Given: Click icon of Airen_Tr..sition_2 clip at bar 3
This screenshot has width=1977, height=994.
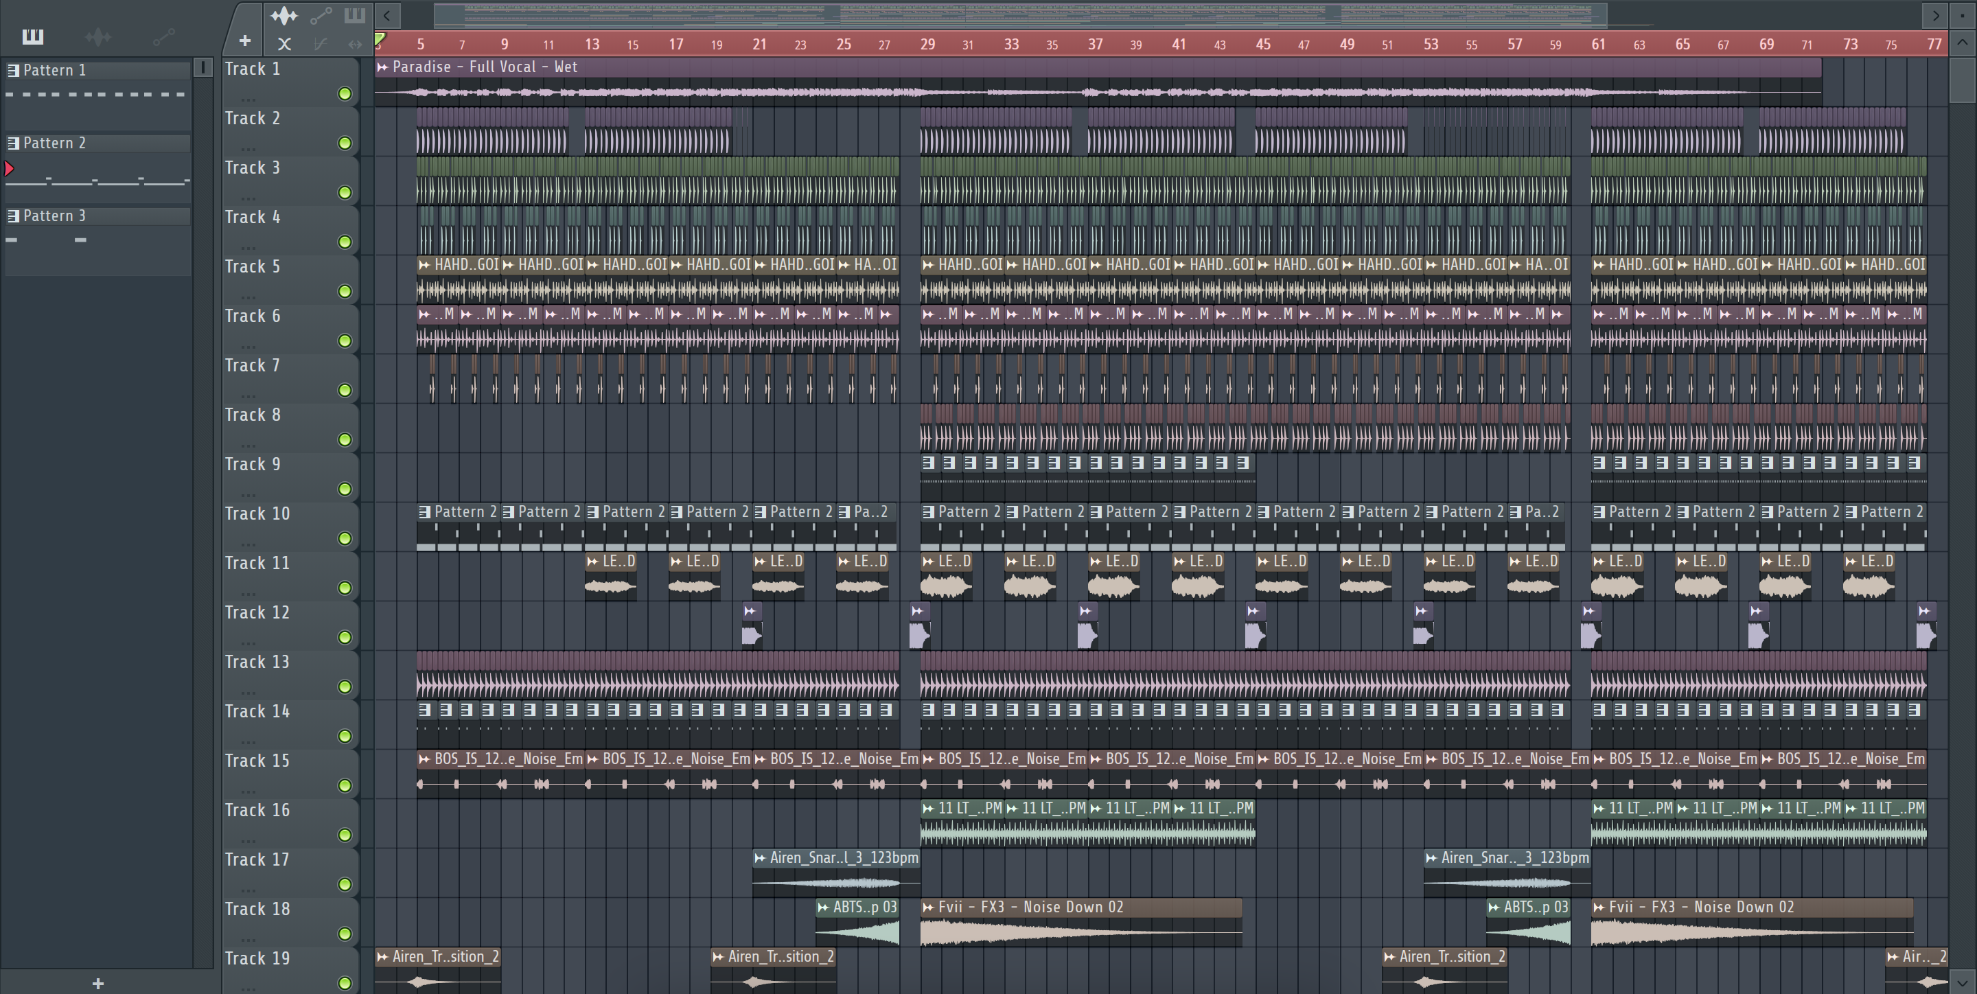Looking at the screenshot, I should click(x=382, y=957).
